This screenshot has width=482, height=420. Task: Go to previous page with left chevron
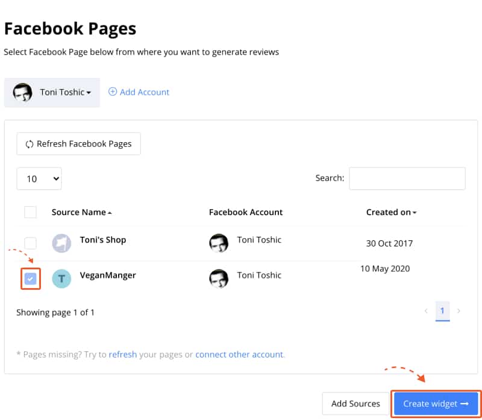(x=426, y=311)
